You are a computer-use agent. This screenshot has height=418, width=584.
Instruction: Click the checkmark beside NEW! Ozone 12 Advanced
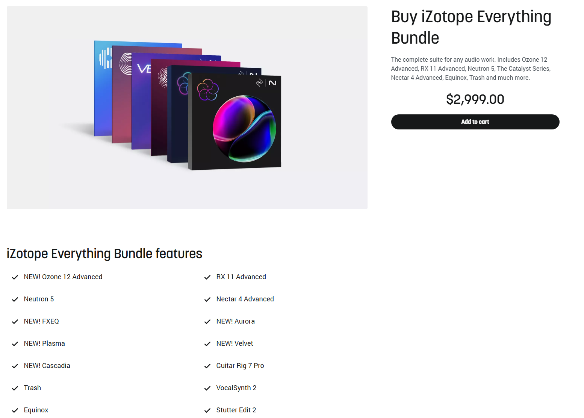coord(15,277)
